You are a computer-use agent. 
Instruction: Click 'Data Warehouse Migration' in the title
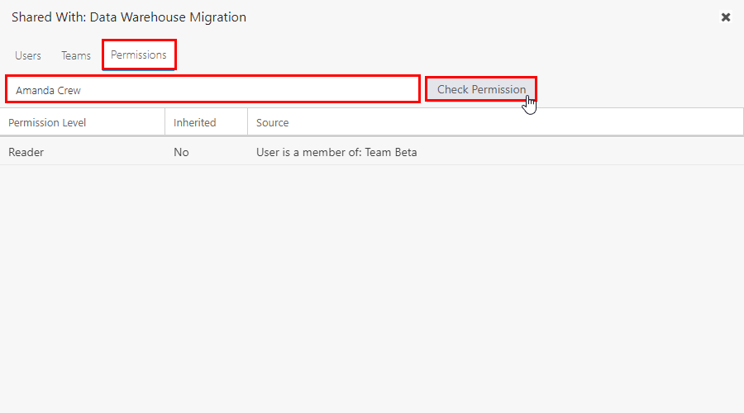[x=168, y=17]
